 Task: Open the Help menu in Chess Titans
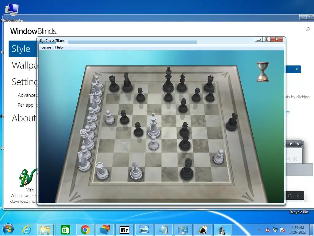tap(59, 47)
